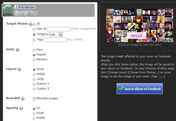This screenshot has height=121, width=176.
Task: Show help for the Rounded option
Action: 22,98
